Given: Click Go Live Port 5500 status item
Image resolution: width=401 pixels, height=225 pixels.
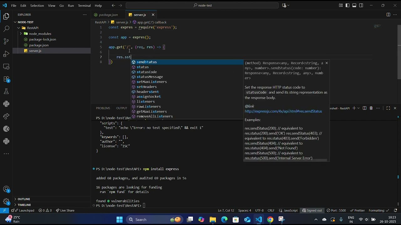Looking at the screenshot, I should (x=336, y=210).
